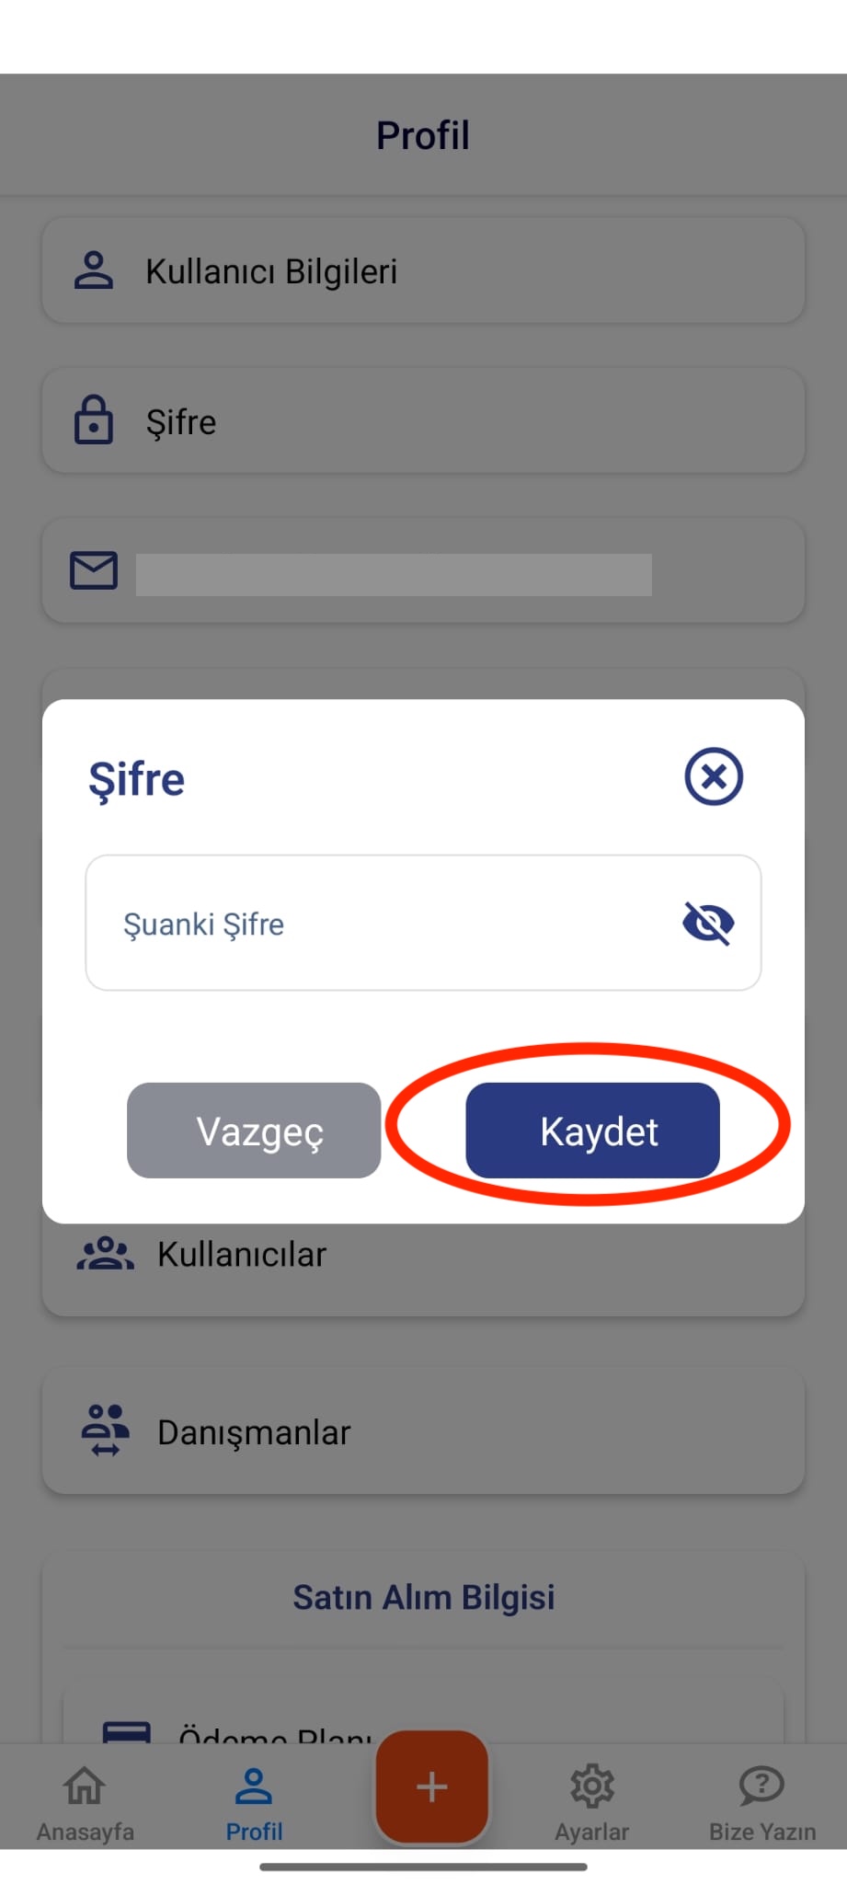
Task: Open the Danışmanlar advisors icon
Action: point(105,1430)
